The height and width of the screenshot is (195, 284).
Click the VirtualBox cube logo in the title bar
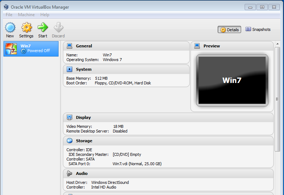pos(6,7)
